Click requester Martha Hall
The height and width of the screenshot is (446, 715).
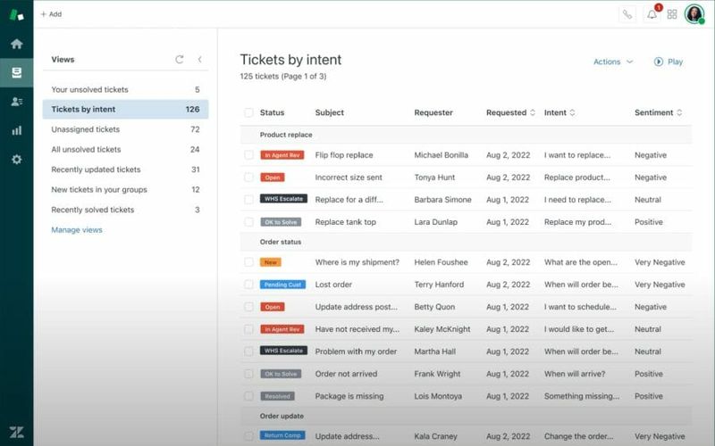coord(434,351)
